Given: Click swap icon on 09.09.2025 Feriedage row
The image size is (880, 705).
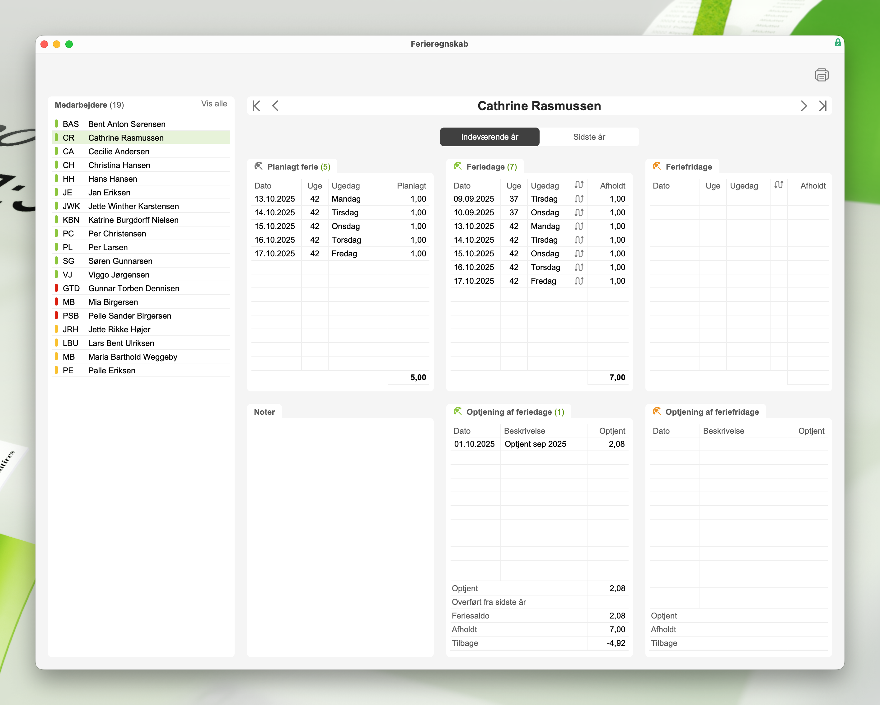Looking at the screenshot, I should [x=579, y=199].
